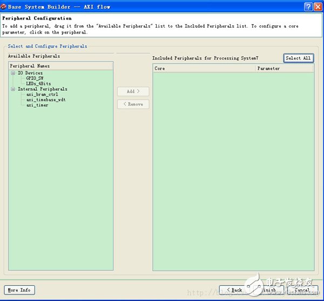The image size is (324, 301).
Task: Select the Internal Peripherals category label
Action: (43, 89)
